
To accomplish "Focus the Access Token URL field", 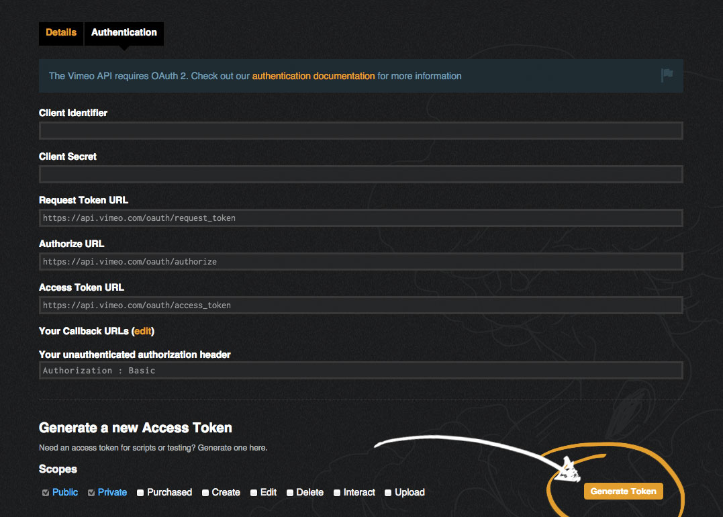I will [x=360, y=305].
